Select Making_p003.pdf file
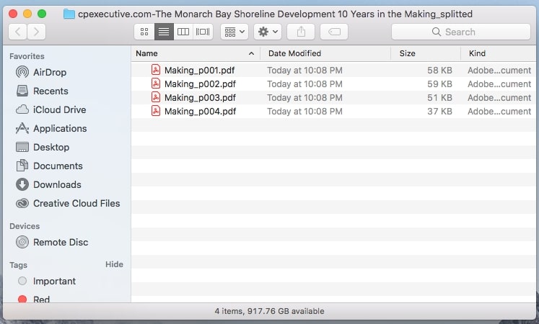This screenshot has height=324, width=539. [x=200, y=97]
